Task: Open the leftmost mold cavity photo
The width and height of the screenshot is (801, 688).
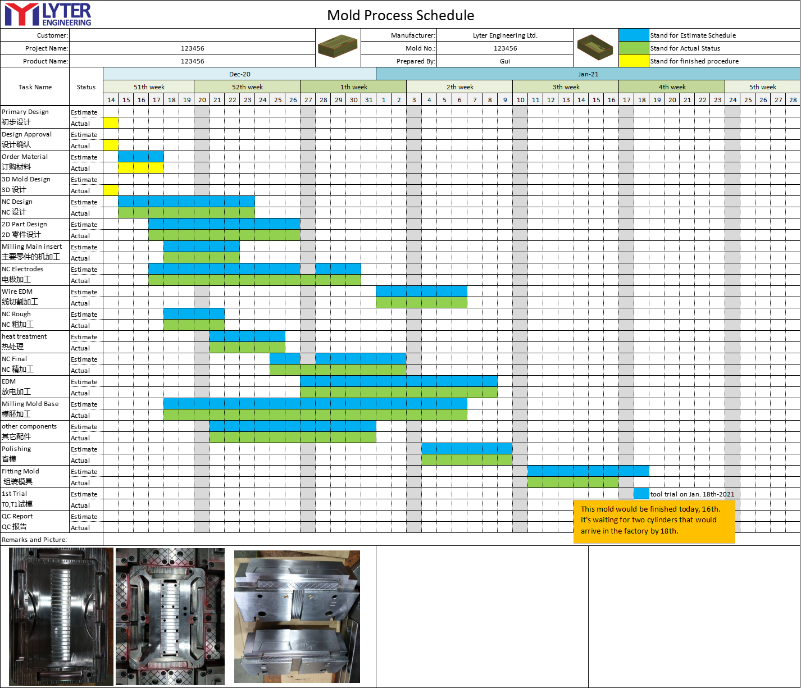Action: [x=61, y=616]
